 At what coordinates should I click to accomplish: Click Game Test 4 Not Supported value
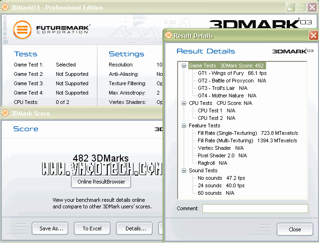point(72,93)
